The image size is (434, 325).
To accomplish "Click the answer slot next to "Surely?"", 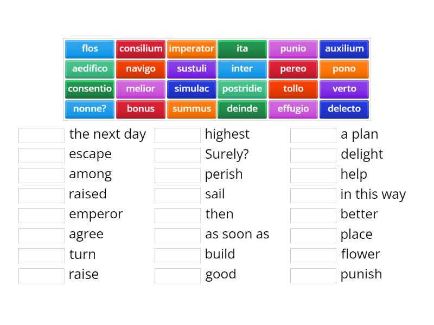I will 178,154.
